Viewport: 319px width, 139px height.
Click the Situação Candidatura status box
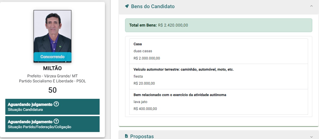[x=52, y=107]
